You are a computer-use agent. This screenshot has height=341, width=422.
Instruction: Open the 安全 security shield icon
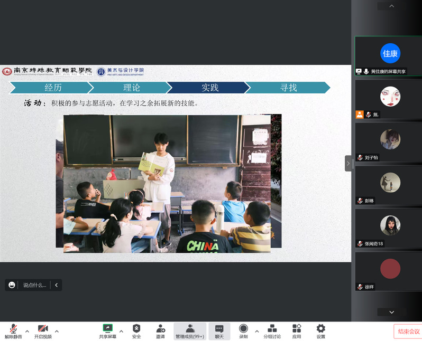tap(136, 330)
